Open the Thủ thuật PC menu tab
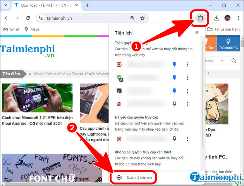Screen dimensions: 244x186 point(228,43)
